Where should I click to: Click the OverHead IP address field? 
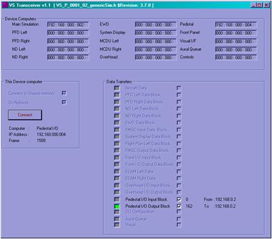coord(156,58)
